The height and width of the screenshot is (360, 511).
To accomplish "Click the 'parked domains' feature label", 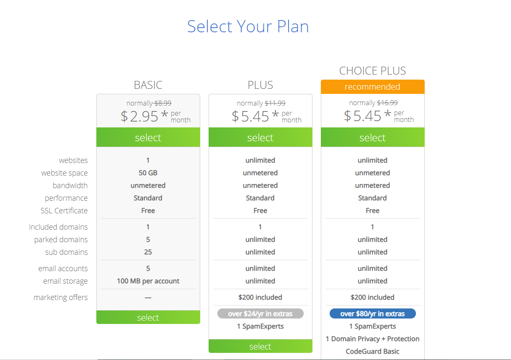I will 61,239.
